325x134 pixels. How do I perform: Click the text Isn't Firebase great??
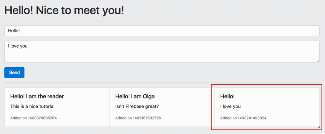(137, 106)
